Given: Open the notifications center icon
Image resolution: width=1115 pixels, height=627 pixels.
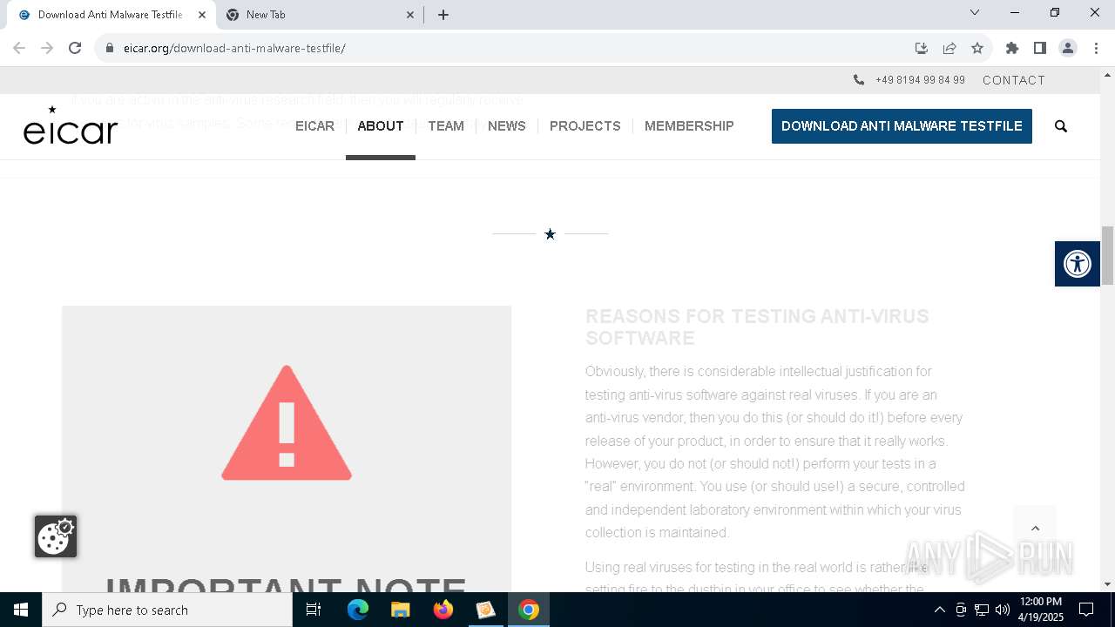Looking at the screenshot, I should (1086, 610).
